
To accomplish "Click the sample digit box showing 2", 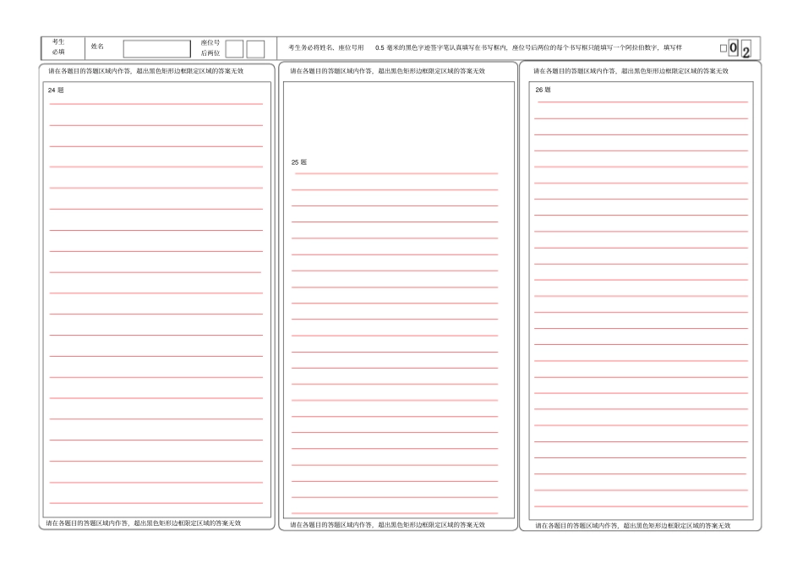I will 746,50.
